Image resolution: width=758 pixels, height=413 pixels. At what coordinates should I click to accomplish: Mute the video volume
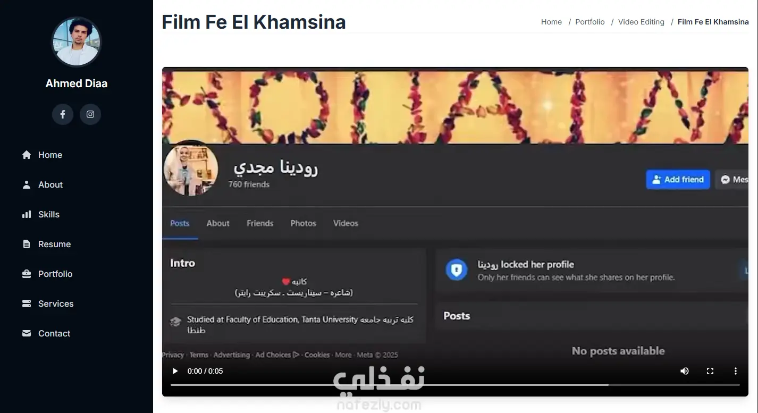point(685,371)
